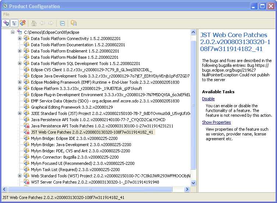Viewport: 277px width, 203px height.
Task: Select Data Tools Platform Enablement 1.5.2.200802201 label
Action: pyautogui.click(x=75, y=51)
